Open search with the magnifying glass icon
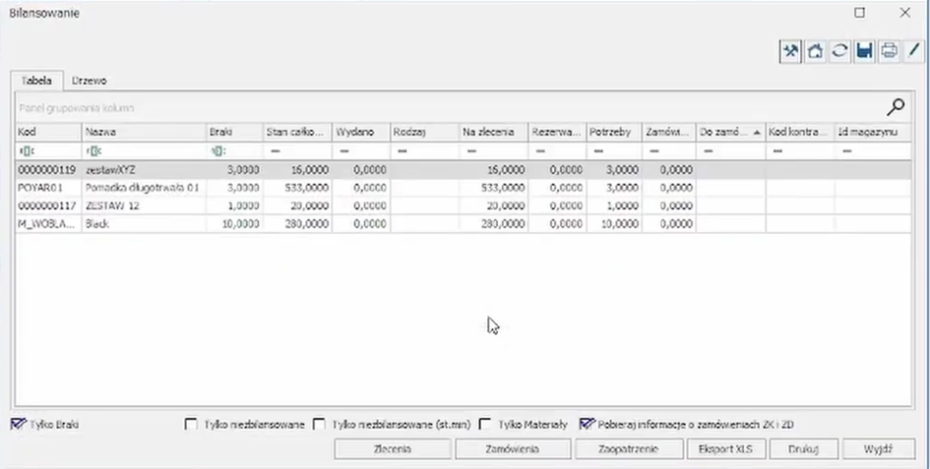 [x=896, y=107]
